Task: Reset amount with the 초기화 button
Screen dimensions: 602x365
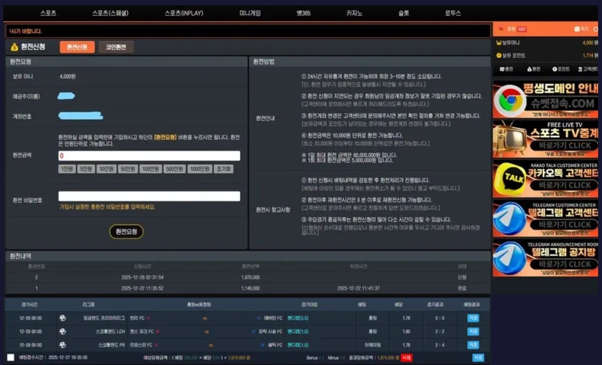Action: point(223,169)
